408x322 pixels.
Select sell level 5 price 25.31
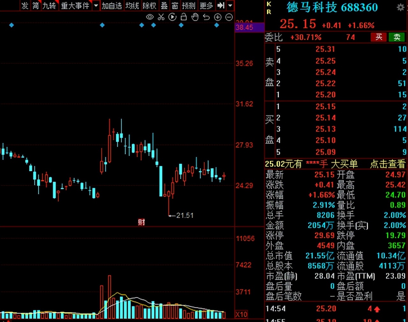click(325, 49)
